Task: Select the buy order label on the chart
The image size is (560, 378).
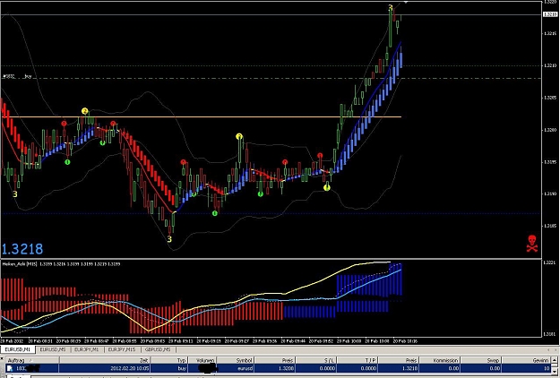Action: 17,76
